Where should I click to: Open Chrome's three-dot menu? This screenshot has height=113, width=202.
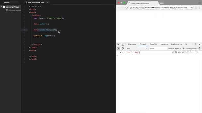click(x=199, y=8)
